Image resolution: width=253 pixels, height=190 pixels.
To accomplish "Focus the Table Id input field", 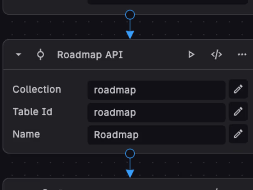I will coord(156,112).
